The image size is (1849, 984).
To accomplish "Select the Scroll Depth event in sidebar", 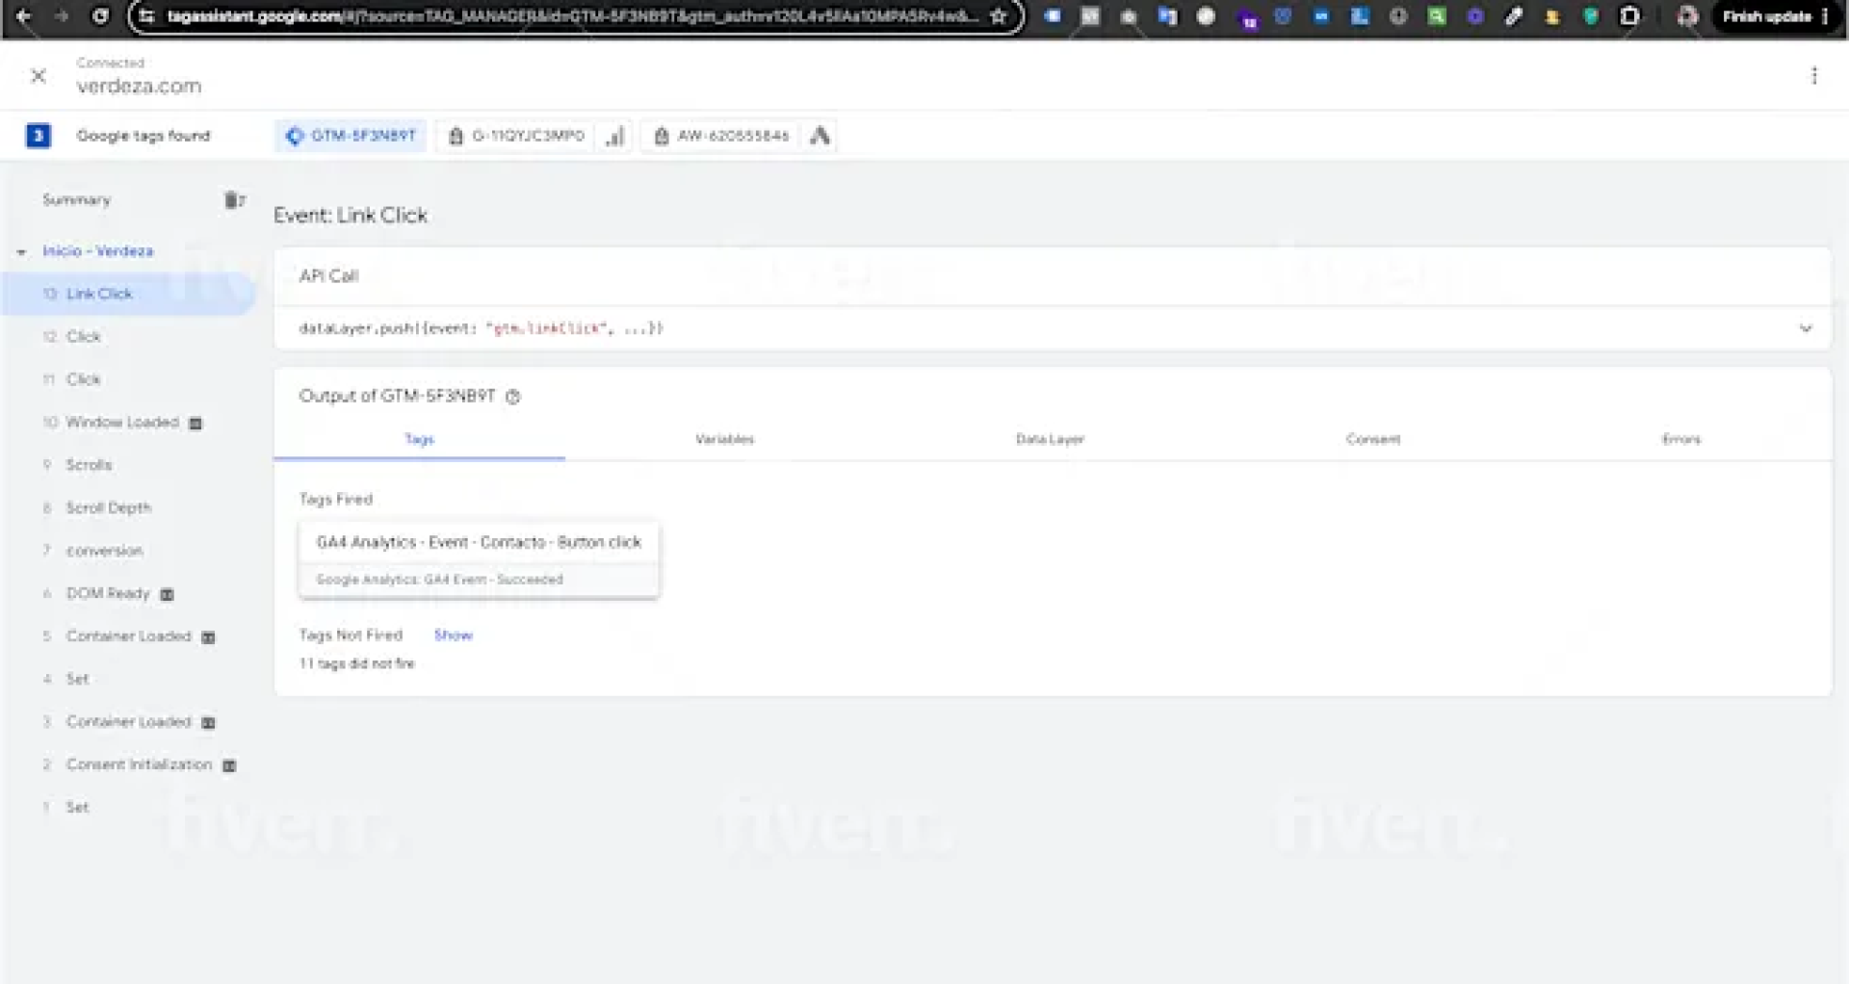I will (x=108, y=507).
